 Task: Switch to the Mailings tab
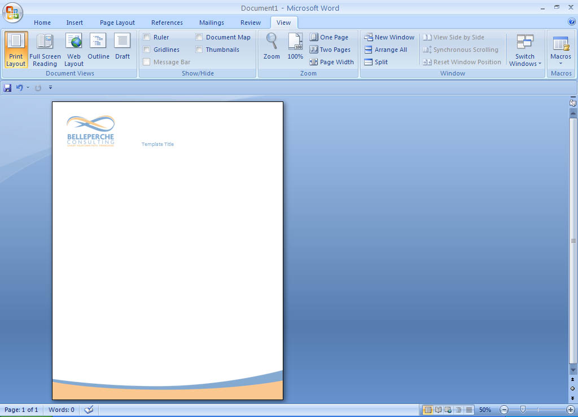tap(212, 23)
